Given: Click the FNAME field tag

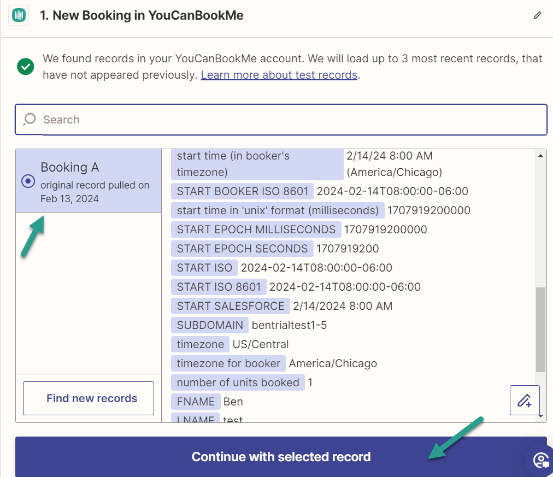Looking at the screenshot, I should (x=196, y=401).
